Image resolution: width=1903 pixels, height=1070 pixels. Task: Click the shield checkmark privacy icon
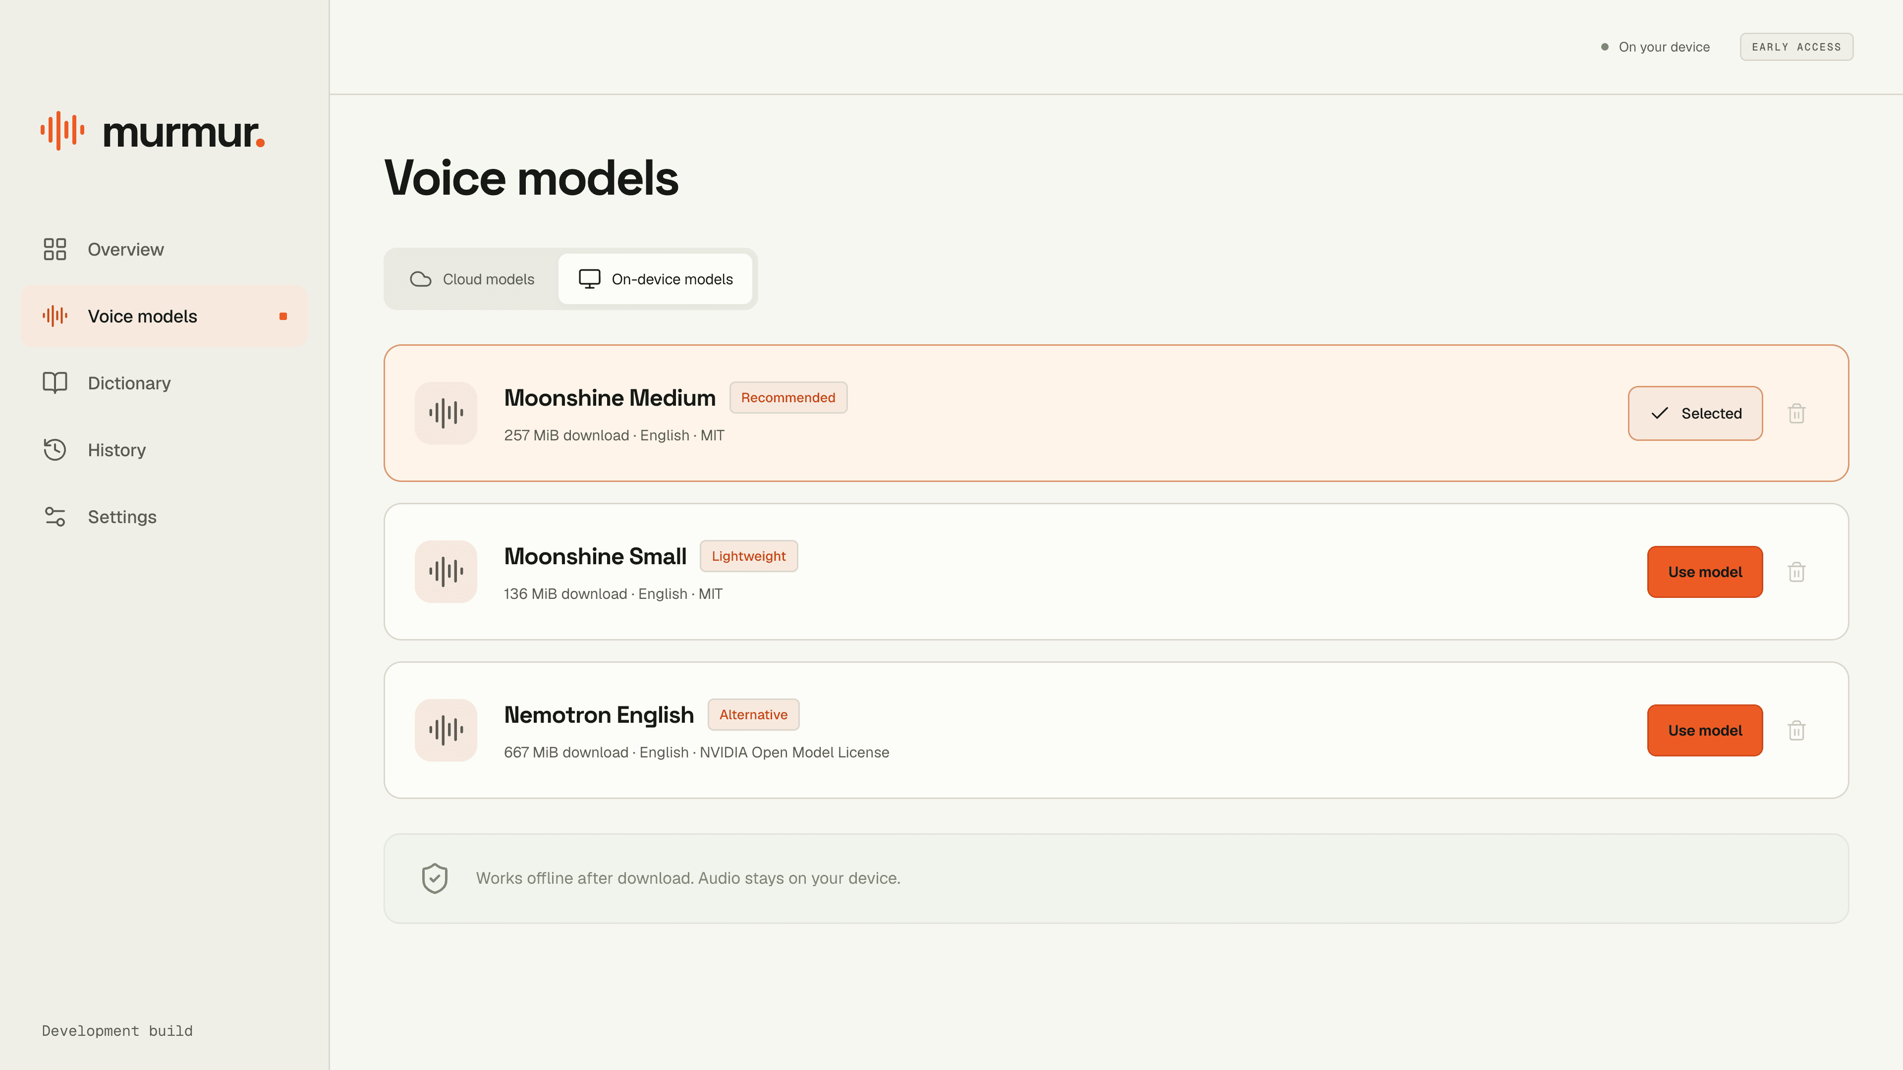tap(435, 878)
